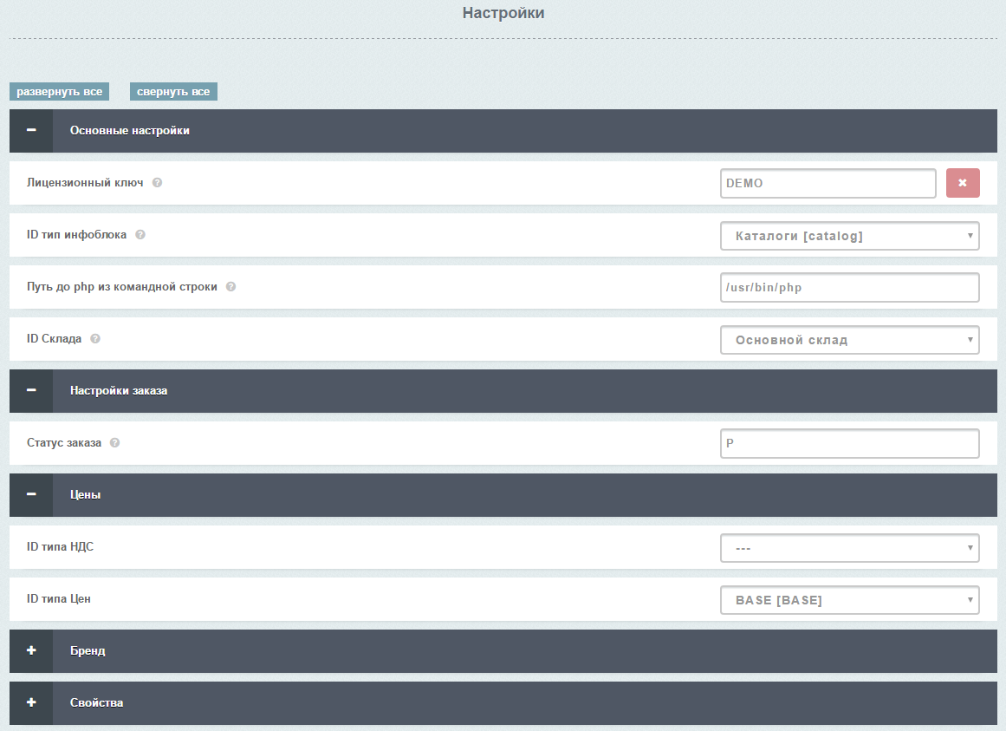
Task: Clear license key with red X button
Action: click(x=963, y=183)
